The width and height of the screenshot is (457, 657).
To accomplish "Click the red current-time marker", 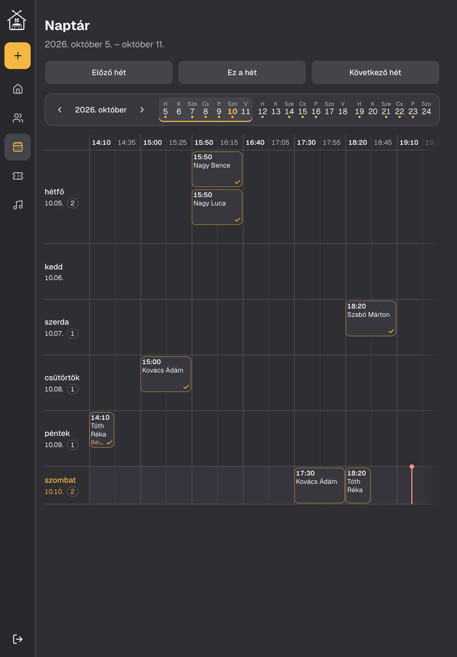I will tap(412, 485).
